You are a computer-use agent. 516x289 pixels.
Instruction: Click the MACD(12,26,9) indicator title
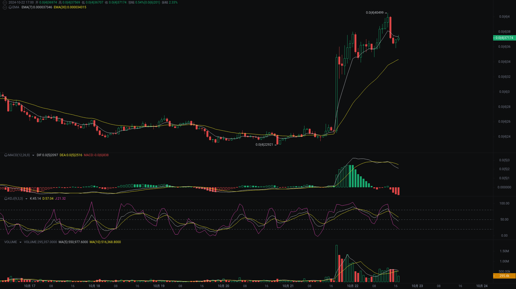[19, 155]
